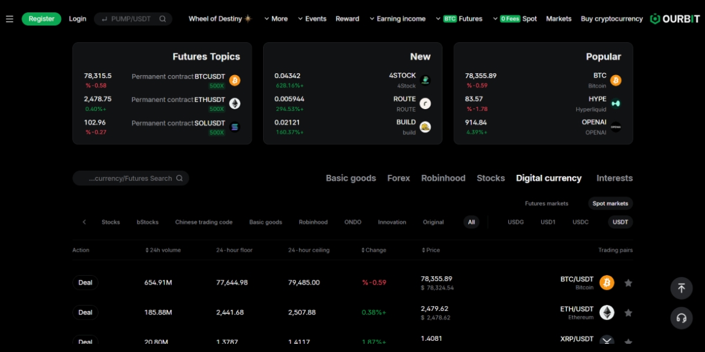Click the Popular BTC Bitcoin icon

[616, 80]
